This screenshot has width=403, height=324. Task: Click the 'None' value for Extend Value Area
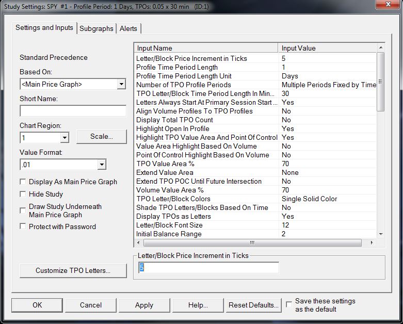coord(290,172)
